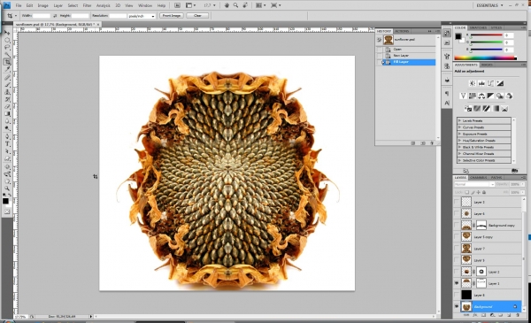Show Layer 2 by toggling its visibility

pos(457,272)
